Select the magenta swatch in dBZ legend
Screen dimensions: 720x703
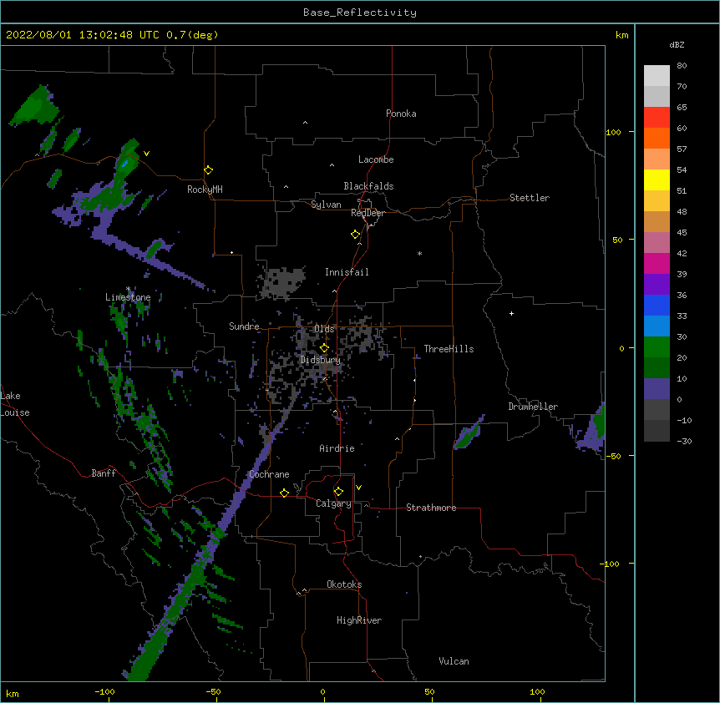[657, 263]
